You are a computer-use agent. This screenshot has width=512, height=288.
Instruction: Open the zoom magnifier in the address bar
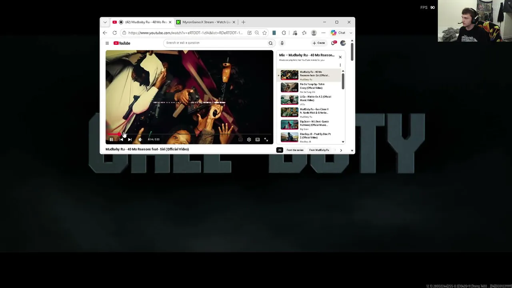pyautogui.click(x=257, y=33)
